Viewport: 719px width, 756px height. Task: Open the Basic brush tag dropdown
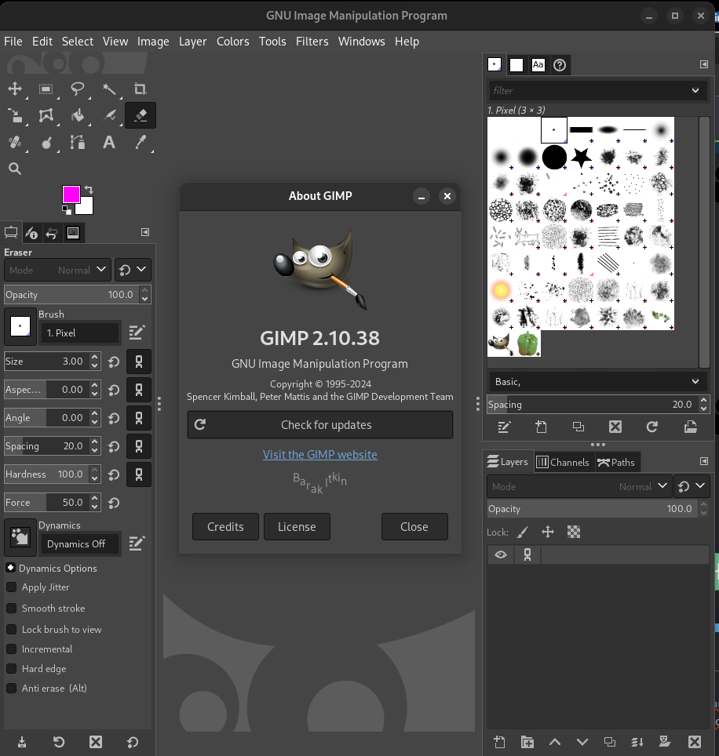597,381
